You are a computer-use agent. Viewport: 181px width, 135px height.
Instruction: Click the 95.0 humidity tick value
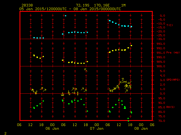pyautogui.click(x=161, y=98)
